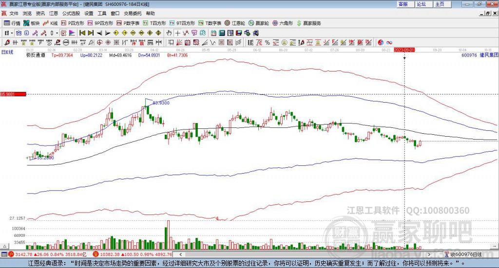Screen dimensions: 499x268
Task: Click the floppy disk save icon
Action: click(239, 33)
